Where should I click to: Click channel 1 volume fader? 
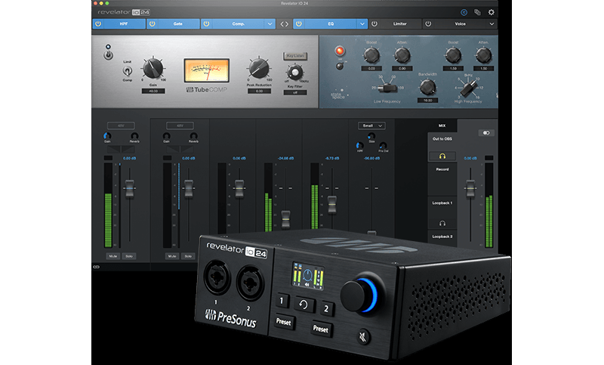coord(129,188)
